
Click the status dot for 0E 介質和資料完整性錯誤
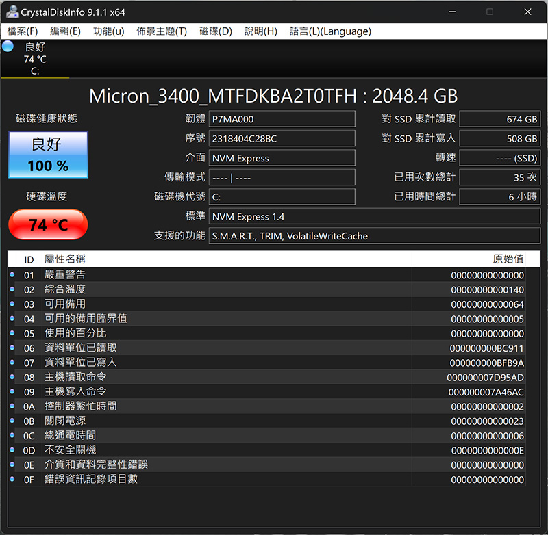(x=12, y=465)
